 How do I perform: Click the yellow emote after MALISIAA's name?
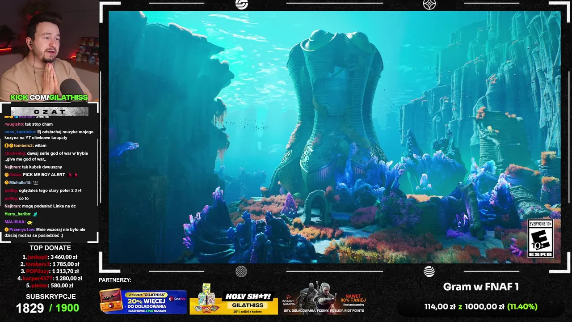pyautogui.click(x=29, y=222)
